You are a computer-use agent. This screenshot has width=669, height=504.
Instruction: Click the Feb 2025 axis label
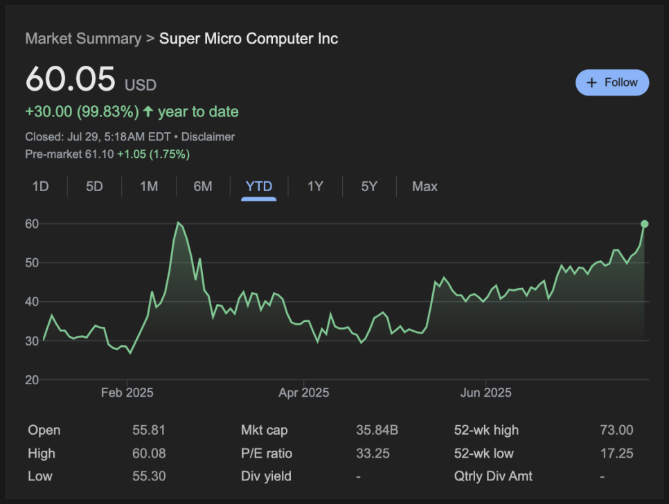pyautogui.click(x=127, y=393)
